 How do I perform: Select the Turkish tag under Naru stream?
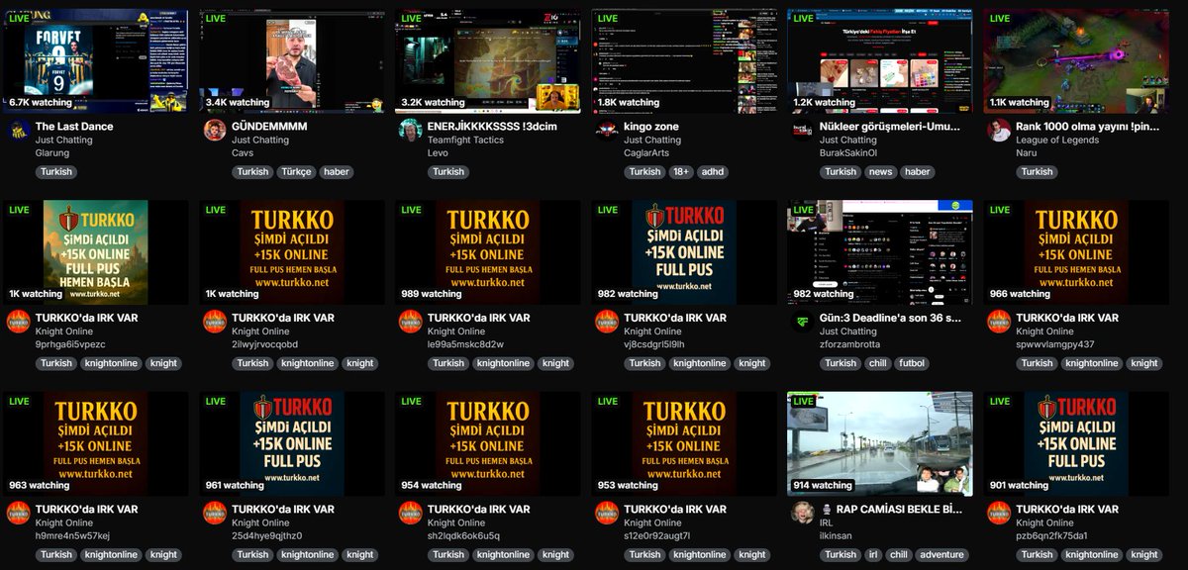pos(1037,172)
